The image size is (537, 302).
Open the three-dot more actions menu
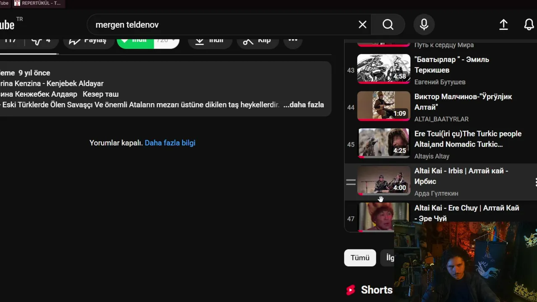tap(293, 40)
